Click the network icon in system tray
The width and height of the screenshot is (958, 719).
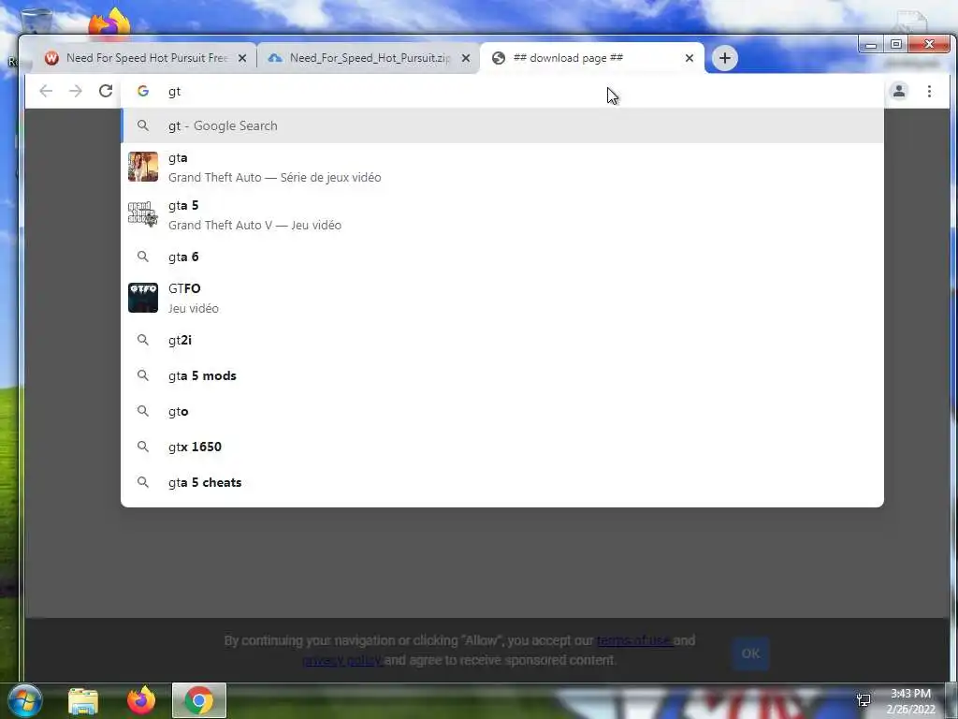[864, 700]
